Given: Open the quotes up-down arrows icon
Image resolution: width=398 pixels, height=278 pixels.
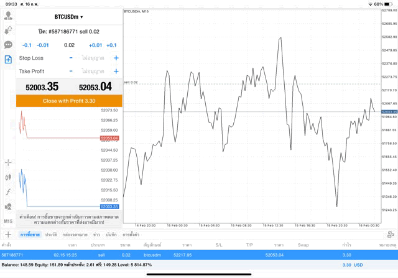Looking at the screenshot, I should [x=8, y=30].
